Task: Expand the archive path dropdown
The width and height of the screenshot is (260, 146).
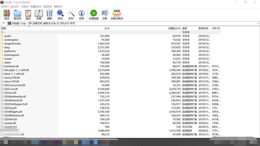Action: (258, 23)
